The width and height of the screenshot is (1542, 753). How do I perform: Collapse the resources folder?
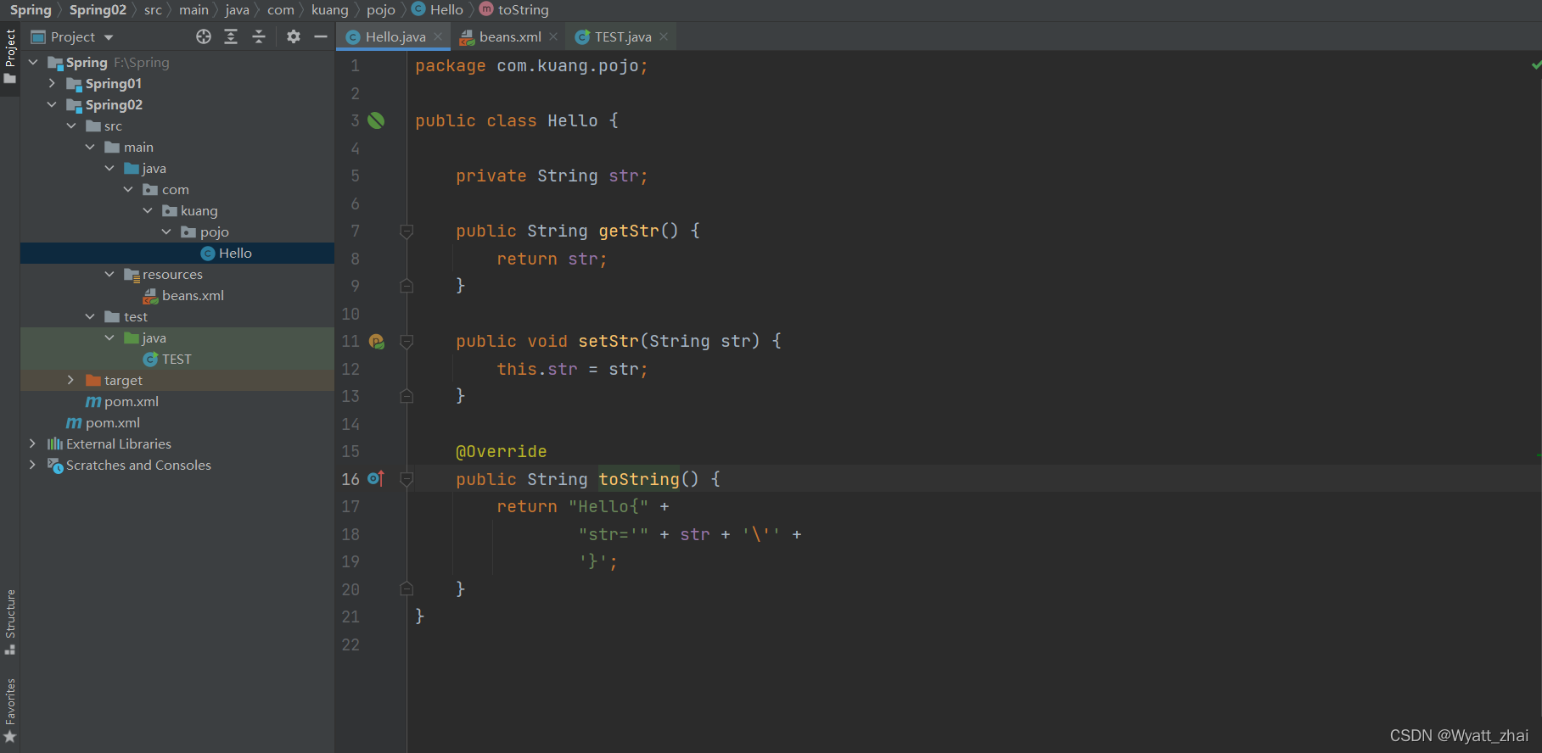[x=109, y=275]
